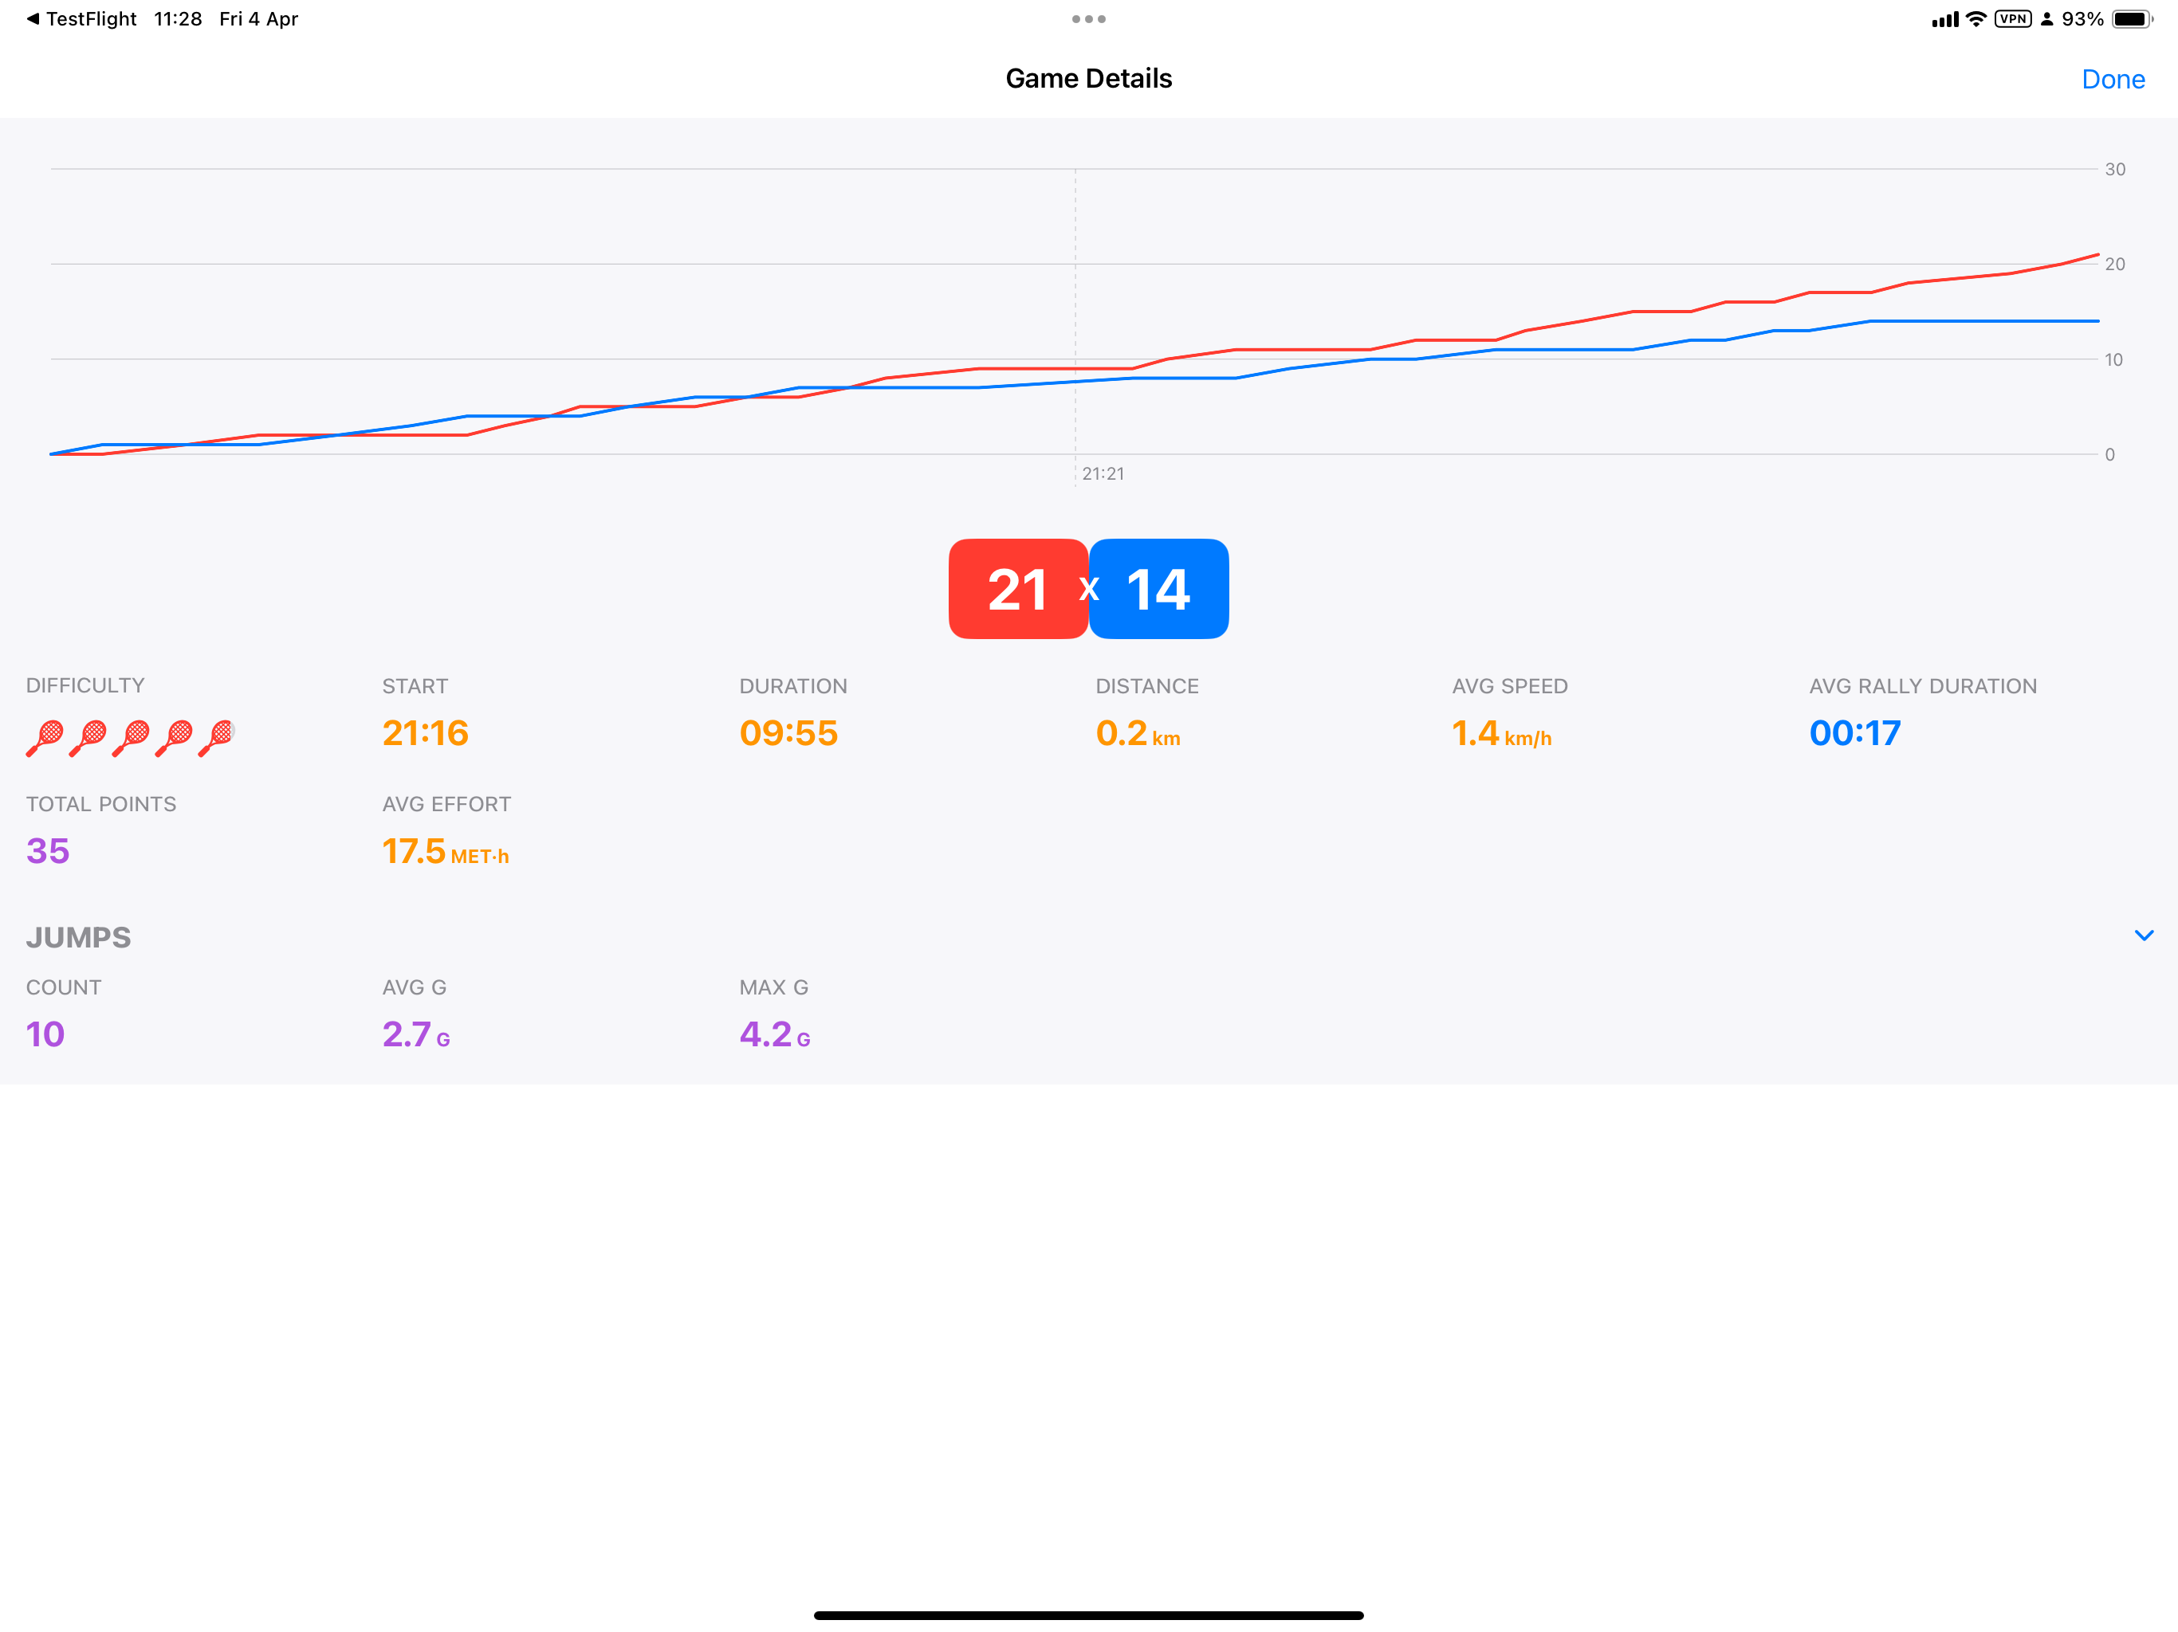2178x1632 pixels.
Task: Tap the fourth difficulty racket icon
Action: (x=175, y=737)
